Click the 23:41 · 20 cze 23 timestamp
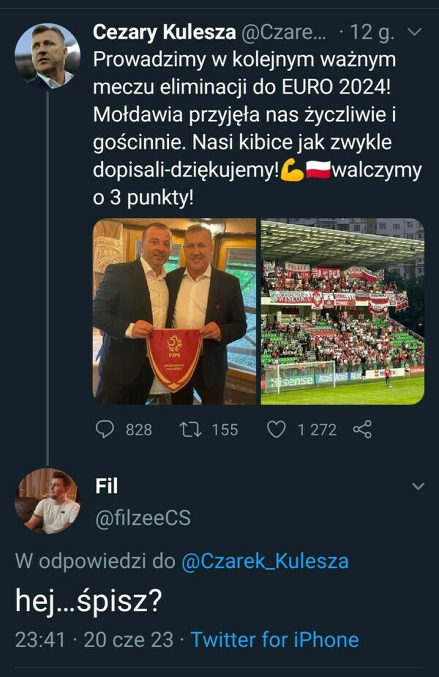The height and width of the screenshot is (677, 439). [x=94, y=639]
